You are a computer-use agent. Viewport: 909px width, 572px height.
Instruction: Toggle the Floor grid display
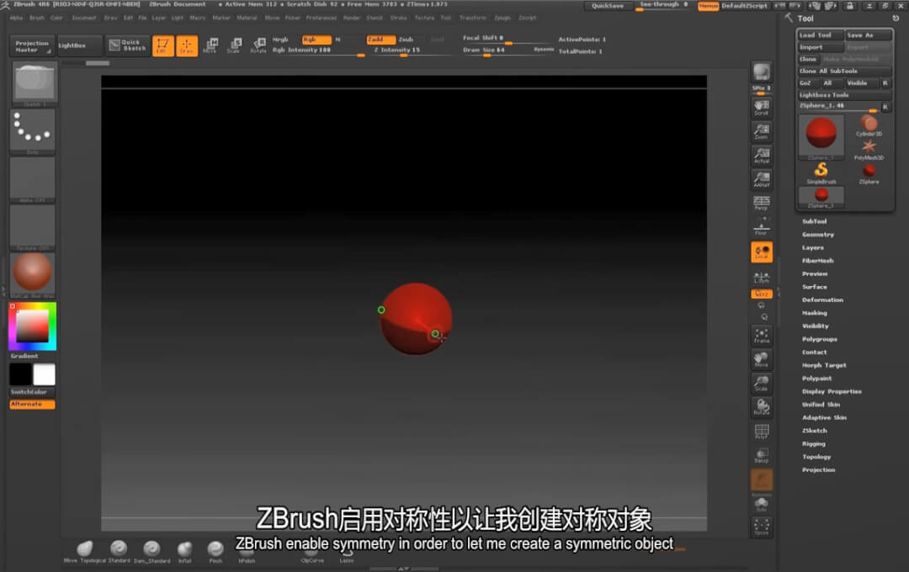click(762, 227)
